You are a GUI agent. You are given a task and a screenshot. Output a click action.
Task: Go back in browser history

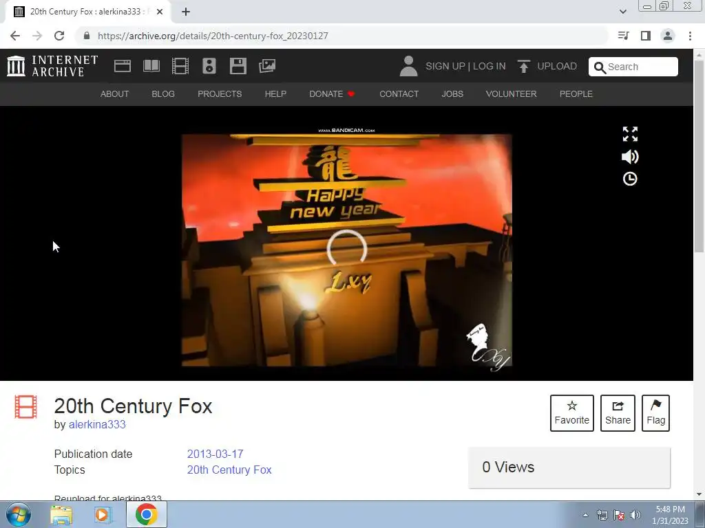click(15, 36)
